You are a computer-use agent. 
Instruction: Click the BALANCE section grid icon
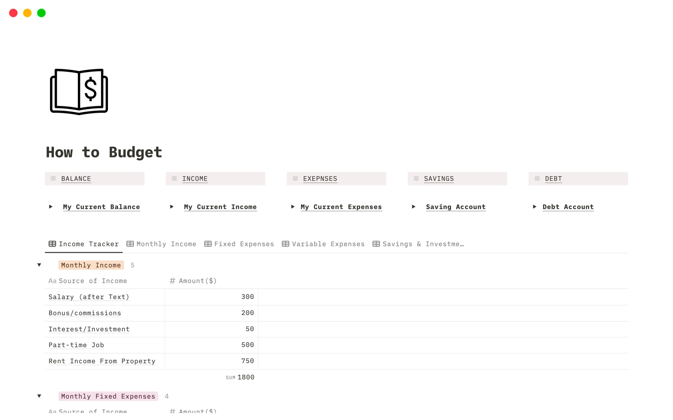(55, 178)
